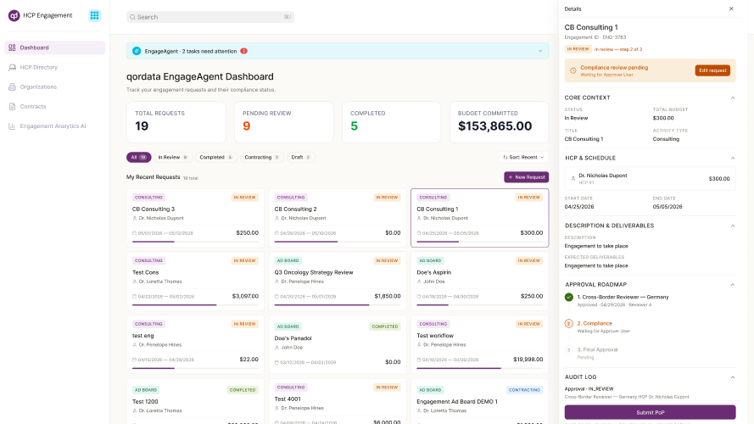Click the Organizations sidebar icon
Viewport: 754px width, 424px height.
tap(12, 87)
